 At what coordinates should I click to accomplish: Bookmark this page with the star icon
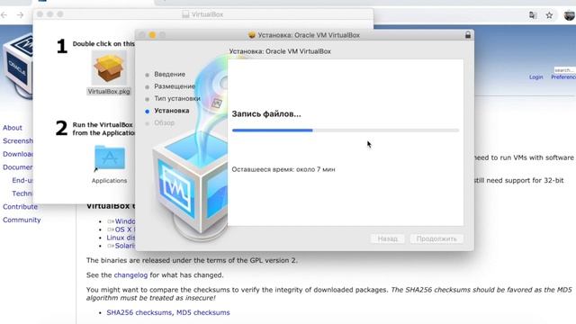(549, 15)
